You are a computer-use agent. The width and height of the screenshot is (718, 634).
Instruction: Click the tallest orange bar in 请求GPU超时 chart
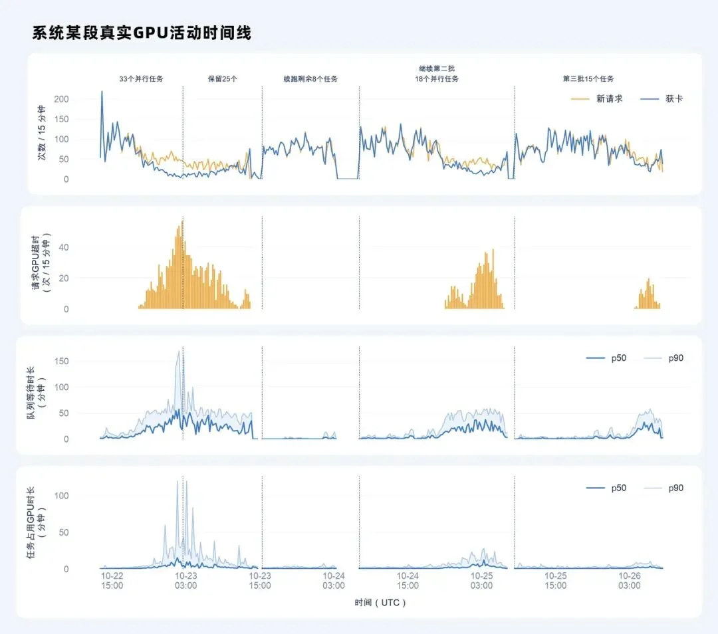click(x=181, y=265)
